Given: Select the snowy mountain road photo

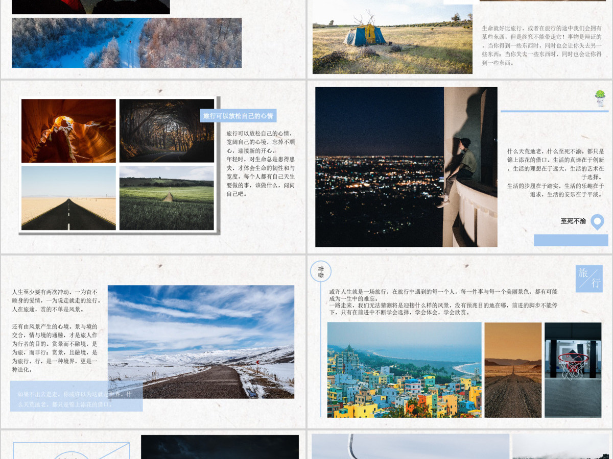Looking at the screenshot, I should point(201,342).
